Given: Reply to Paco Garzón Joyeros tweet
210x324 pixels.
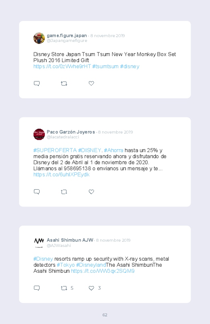Looking at the screenshot, I should [x=37, y=192].
